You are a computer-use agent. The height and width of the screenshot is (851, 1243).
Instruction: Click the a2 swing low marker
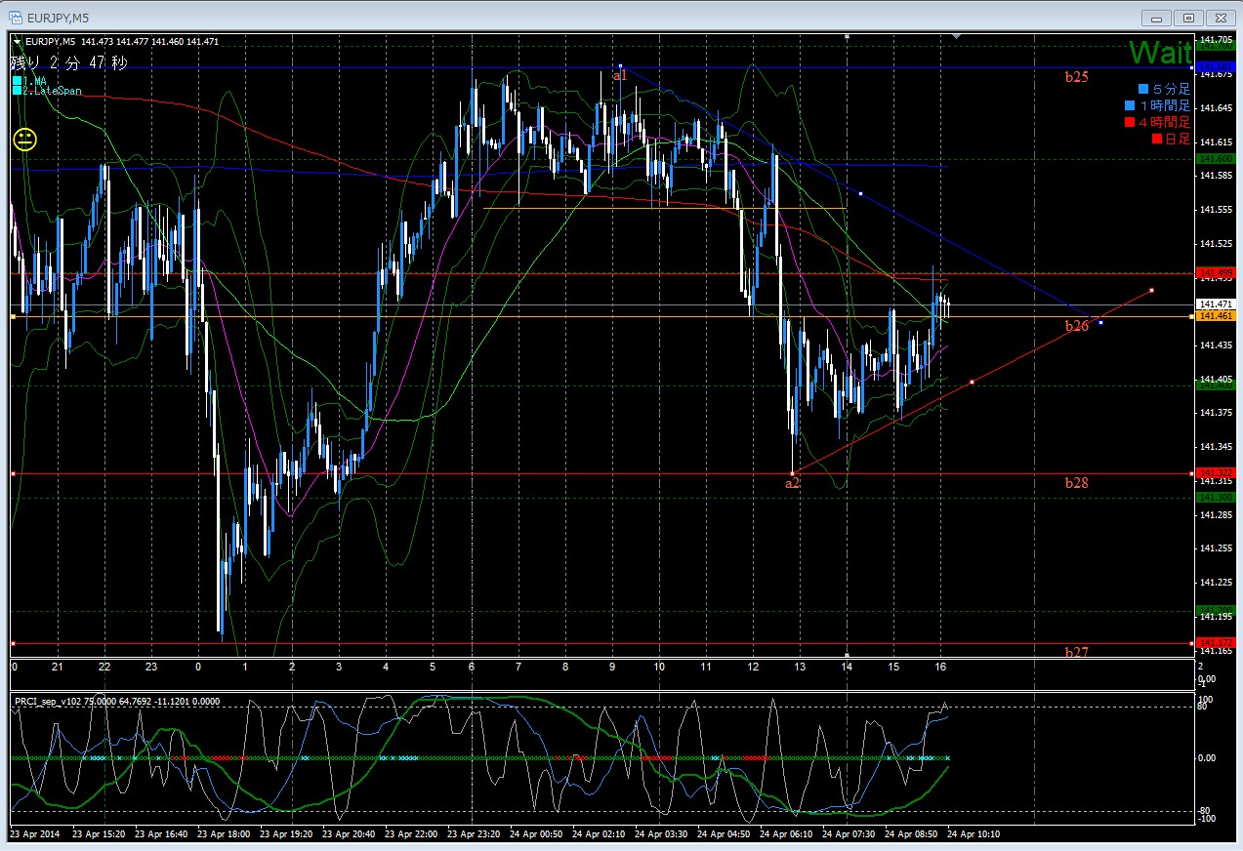click(x=793, y=482)
